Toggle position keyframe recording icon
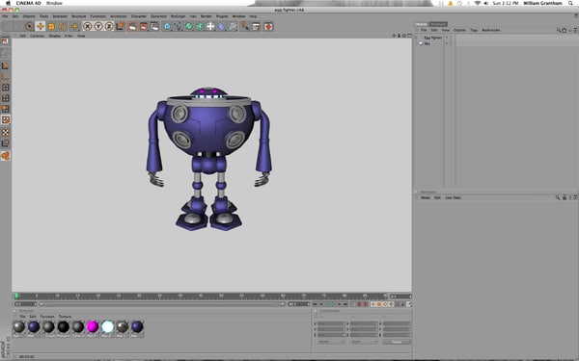This screenshot has height=361, width=579. coord(372,304)
